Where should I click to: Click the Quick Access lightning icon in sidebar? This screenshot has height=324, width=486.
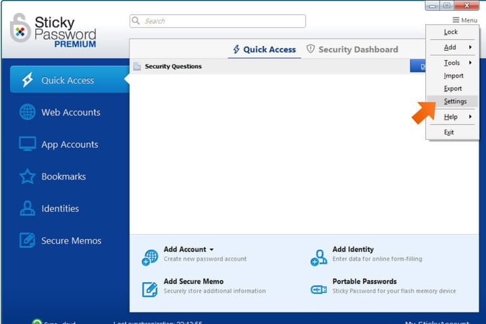pyautogui.click(x=27, y=80)
